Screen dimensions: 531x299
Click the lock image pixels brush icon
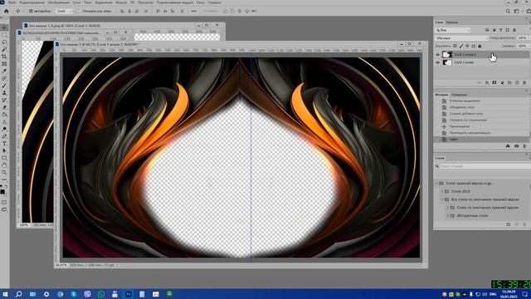coord(461,47)
